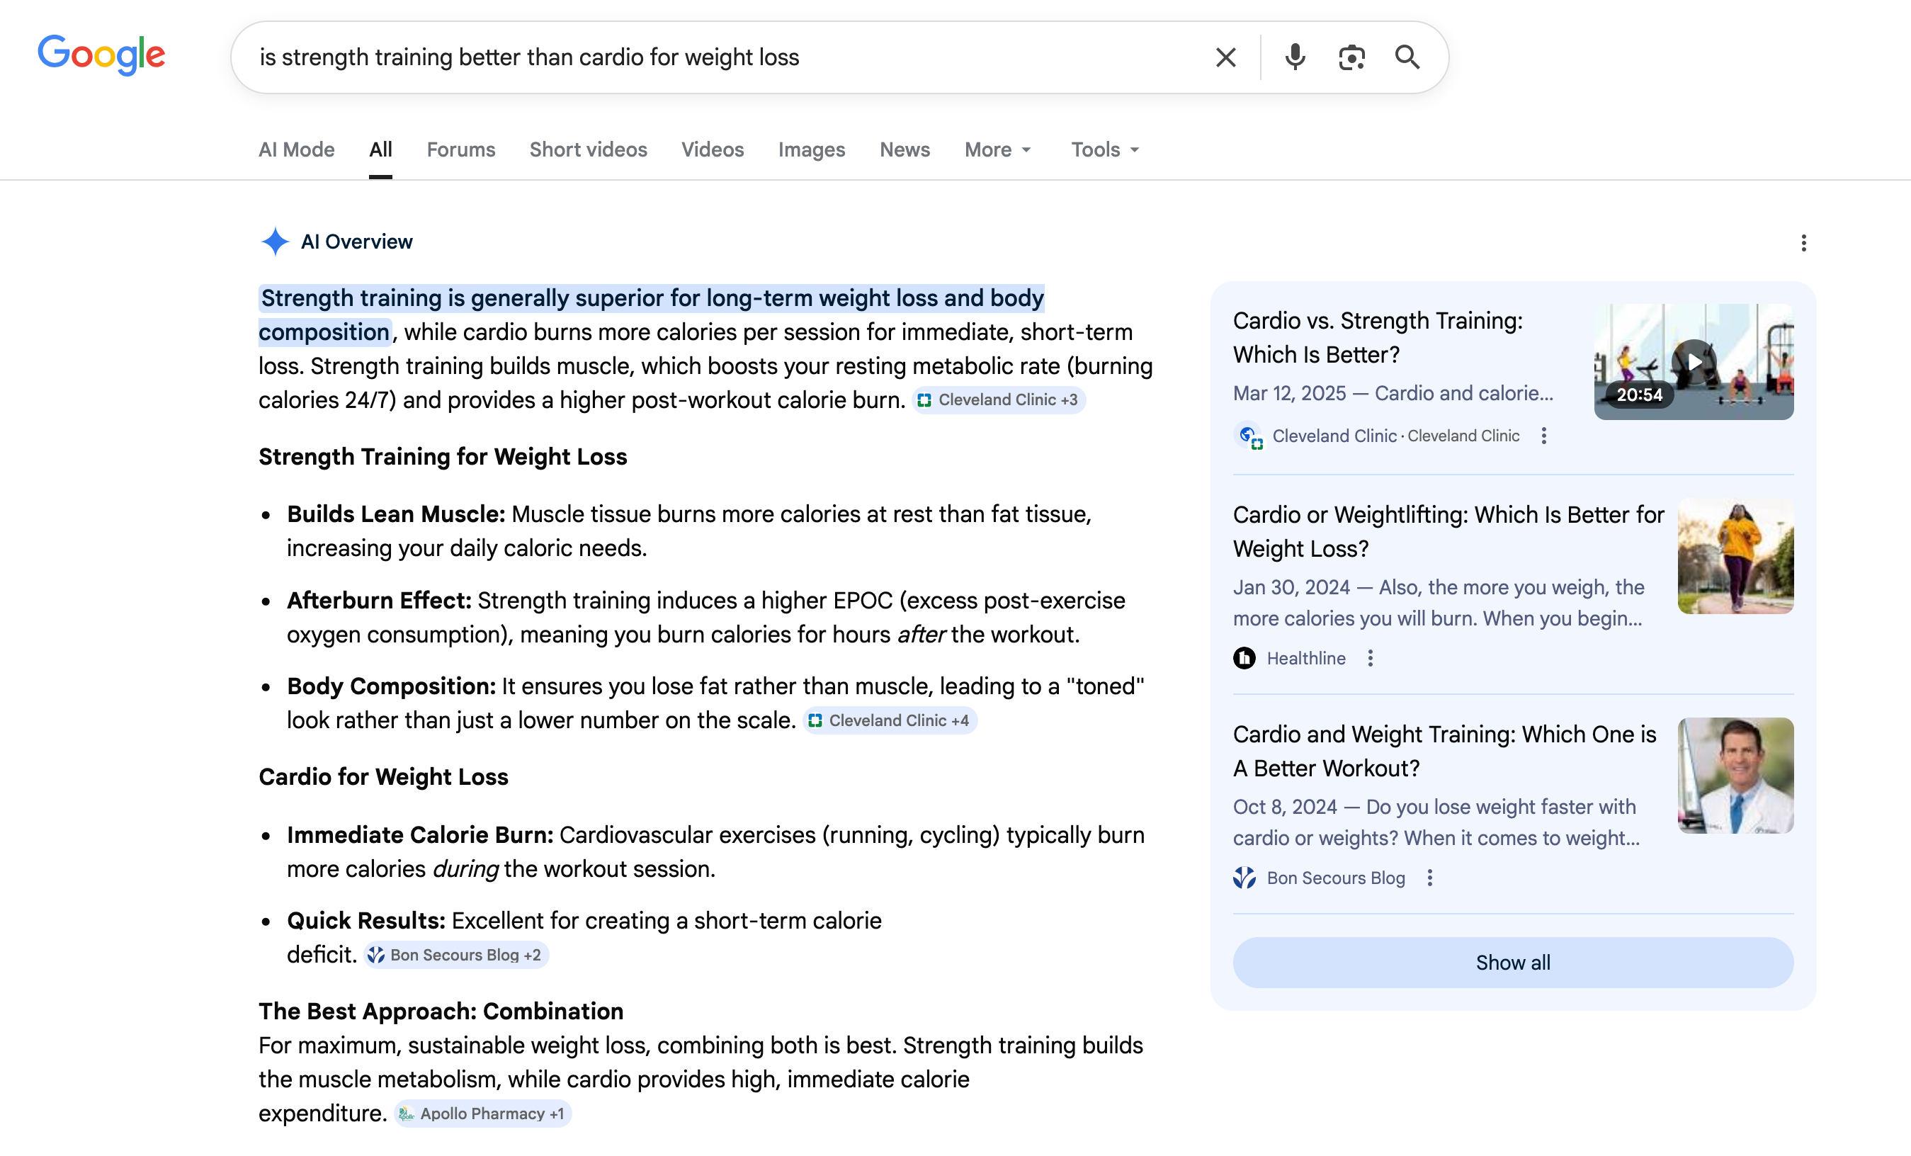Viewport: 1911px width, 1156px height.
Task: Expand Cleveland Clinic +3 source chip
Action: click(999, 400)
